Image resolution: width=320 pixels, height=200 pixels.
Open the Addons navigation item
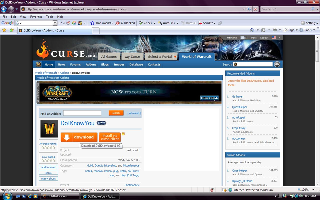pos(91,64)
